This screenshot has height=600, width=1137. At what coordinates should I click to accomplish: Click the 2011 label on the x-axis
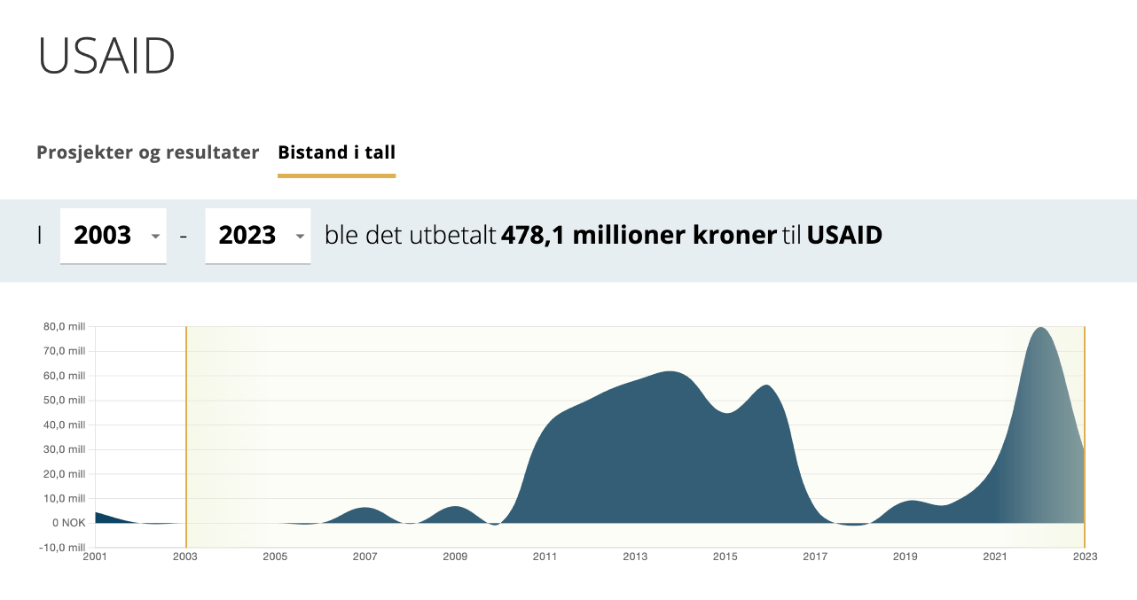[545, 557]
